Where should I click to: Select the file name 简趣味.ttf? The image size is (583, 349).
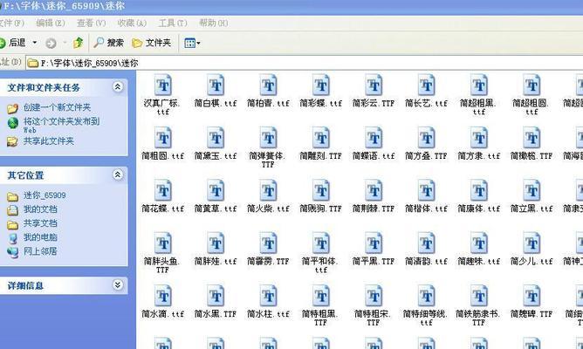[479, 262]
